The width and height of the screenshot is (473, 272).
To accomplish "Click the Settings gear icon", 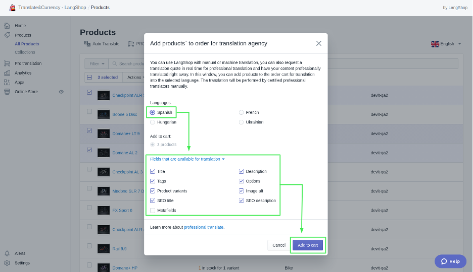I will (x=7, y=263).
